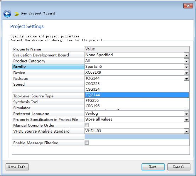The width and height of the screenshot is (196, 176).
Task: Close the wizard with the red X
Action: pyautogui.click(x=188, y=6)
